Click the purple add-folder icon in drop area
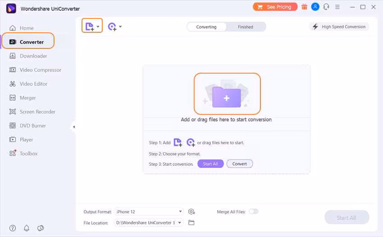The height and width of the screenshot is (237, 383). (x=227, y=97)
